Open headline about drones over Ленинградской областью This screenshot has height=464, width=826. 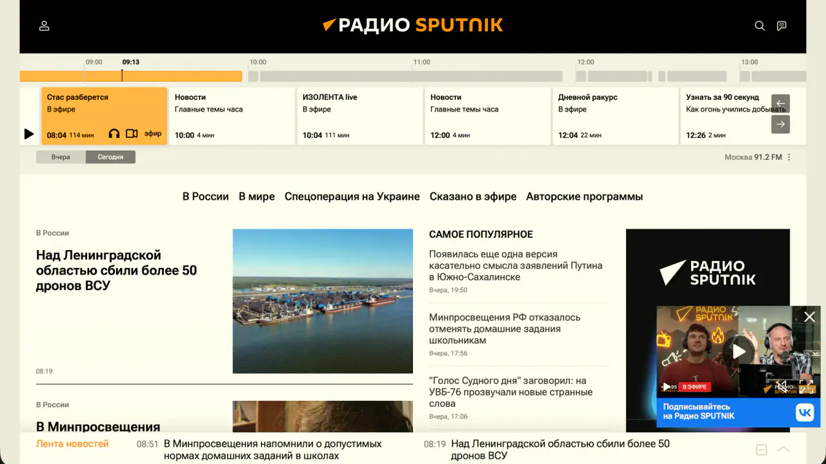117,270
